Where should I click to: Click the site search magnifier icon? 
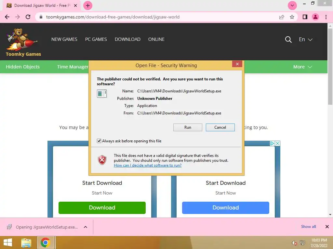tap(288, 39)
